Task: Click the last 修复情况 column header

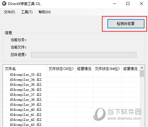Action: point(131,69)
